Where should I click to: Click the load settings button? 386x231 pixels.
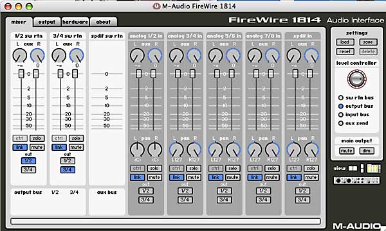tap(345, 42)
